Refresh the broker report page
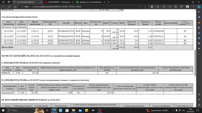The width and height of the screenshot is (202, 113). coord(9,7)
